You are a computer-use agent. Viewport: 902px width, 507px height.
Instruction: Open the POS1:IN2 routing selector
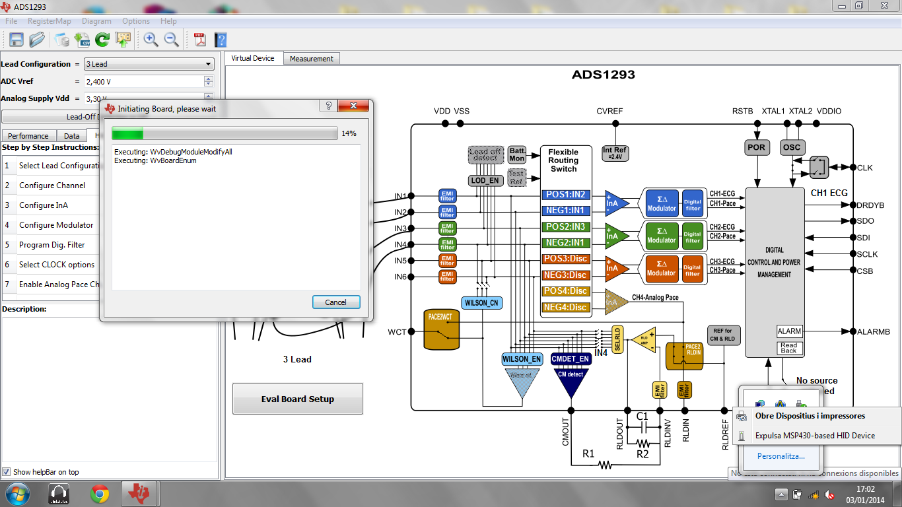[x=565, y=195]
